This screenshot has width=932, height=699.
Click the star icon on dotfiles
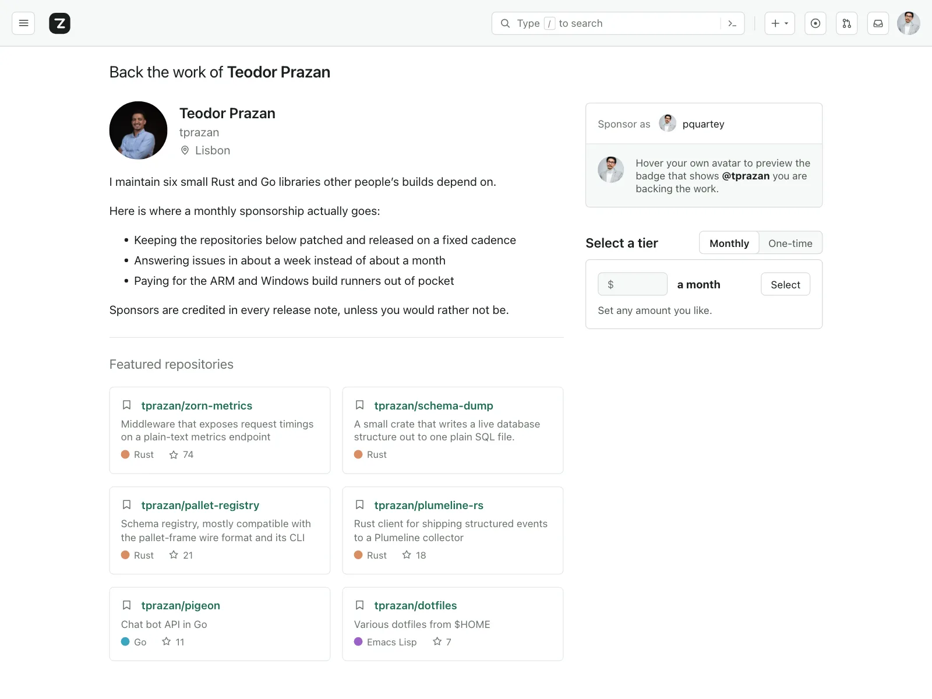point(437,641)
